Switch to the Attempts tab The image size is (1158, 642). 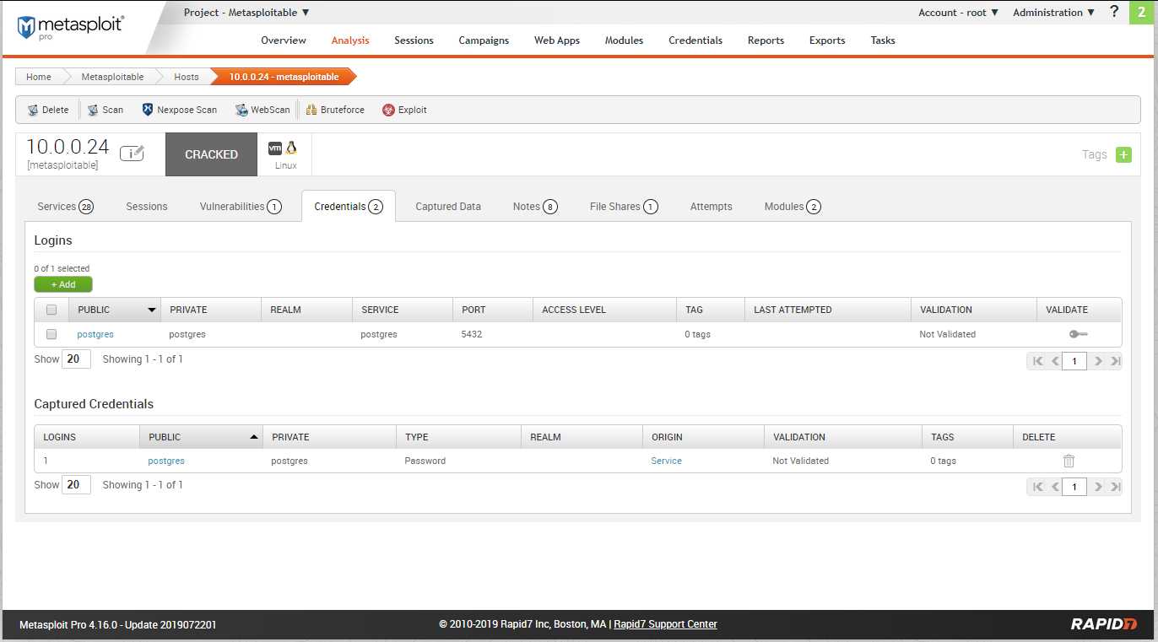tap(712, 207)
